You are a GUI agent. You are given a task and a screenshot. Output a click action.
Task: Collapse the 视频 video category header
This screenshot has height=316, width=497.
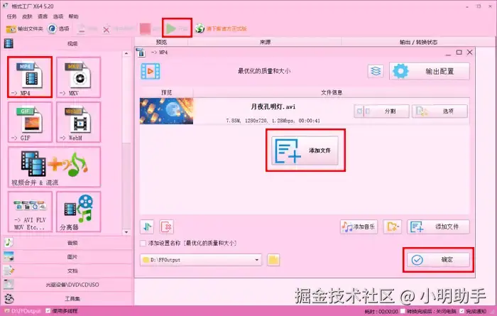pos(67,43)
